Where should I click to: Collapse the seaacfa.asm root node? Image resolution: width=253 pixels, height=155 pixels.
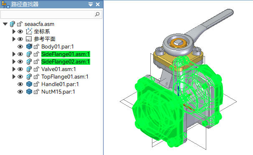click(5, 24)
